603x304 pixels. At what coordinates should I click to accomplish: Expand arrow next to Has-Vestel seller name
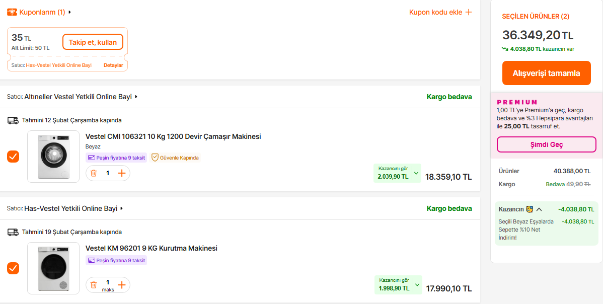click(x=121, y=209)
